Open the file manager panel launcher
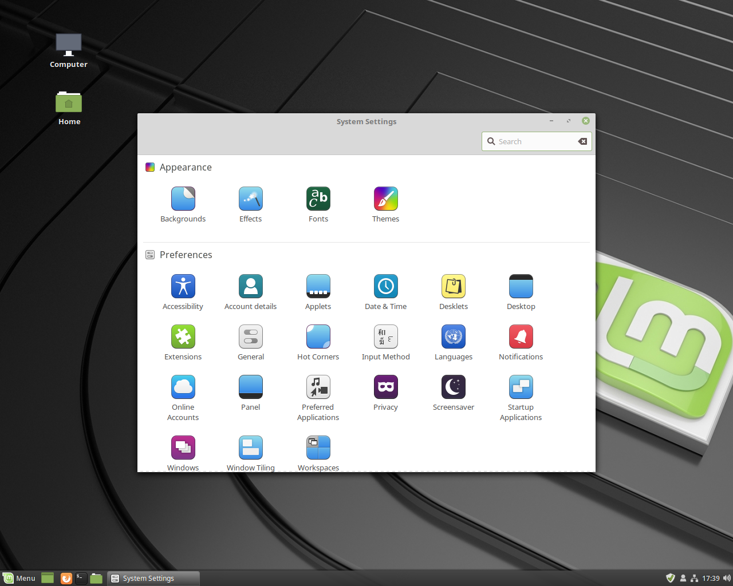This screenshot has width=733, height=586. point(96,578)
